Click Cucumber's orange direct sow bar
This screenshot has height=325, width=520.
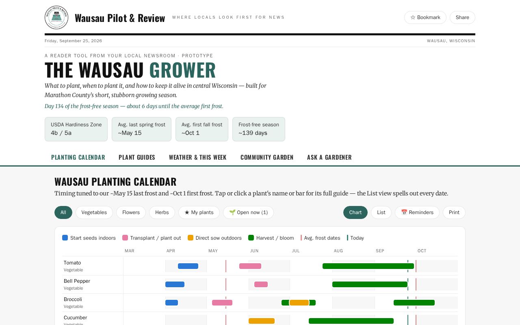(x=262, y=321)
